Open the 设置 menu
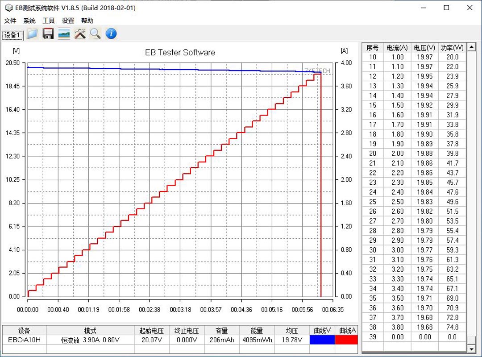Viewport: 482px width, 357px height. point(68,21)
